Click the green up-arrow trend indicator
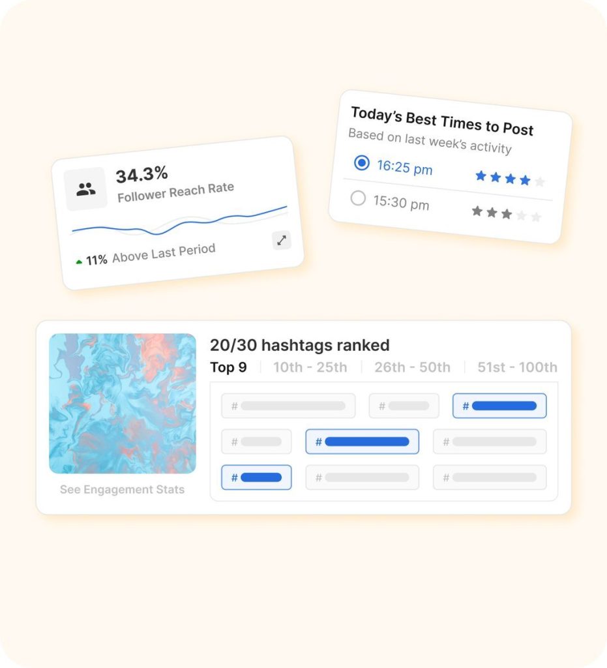Viewport: 607px width, 668px height. [79, 262]
